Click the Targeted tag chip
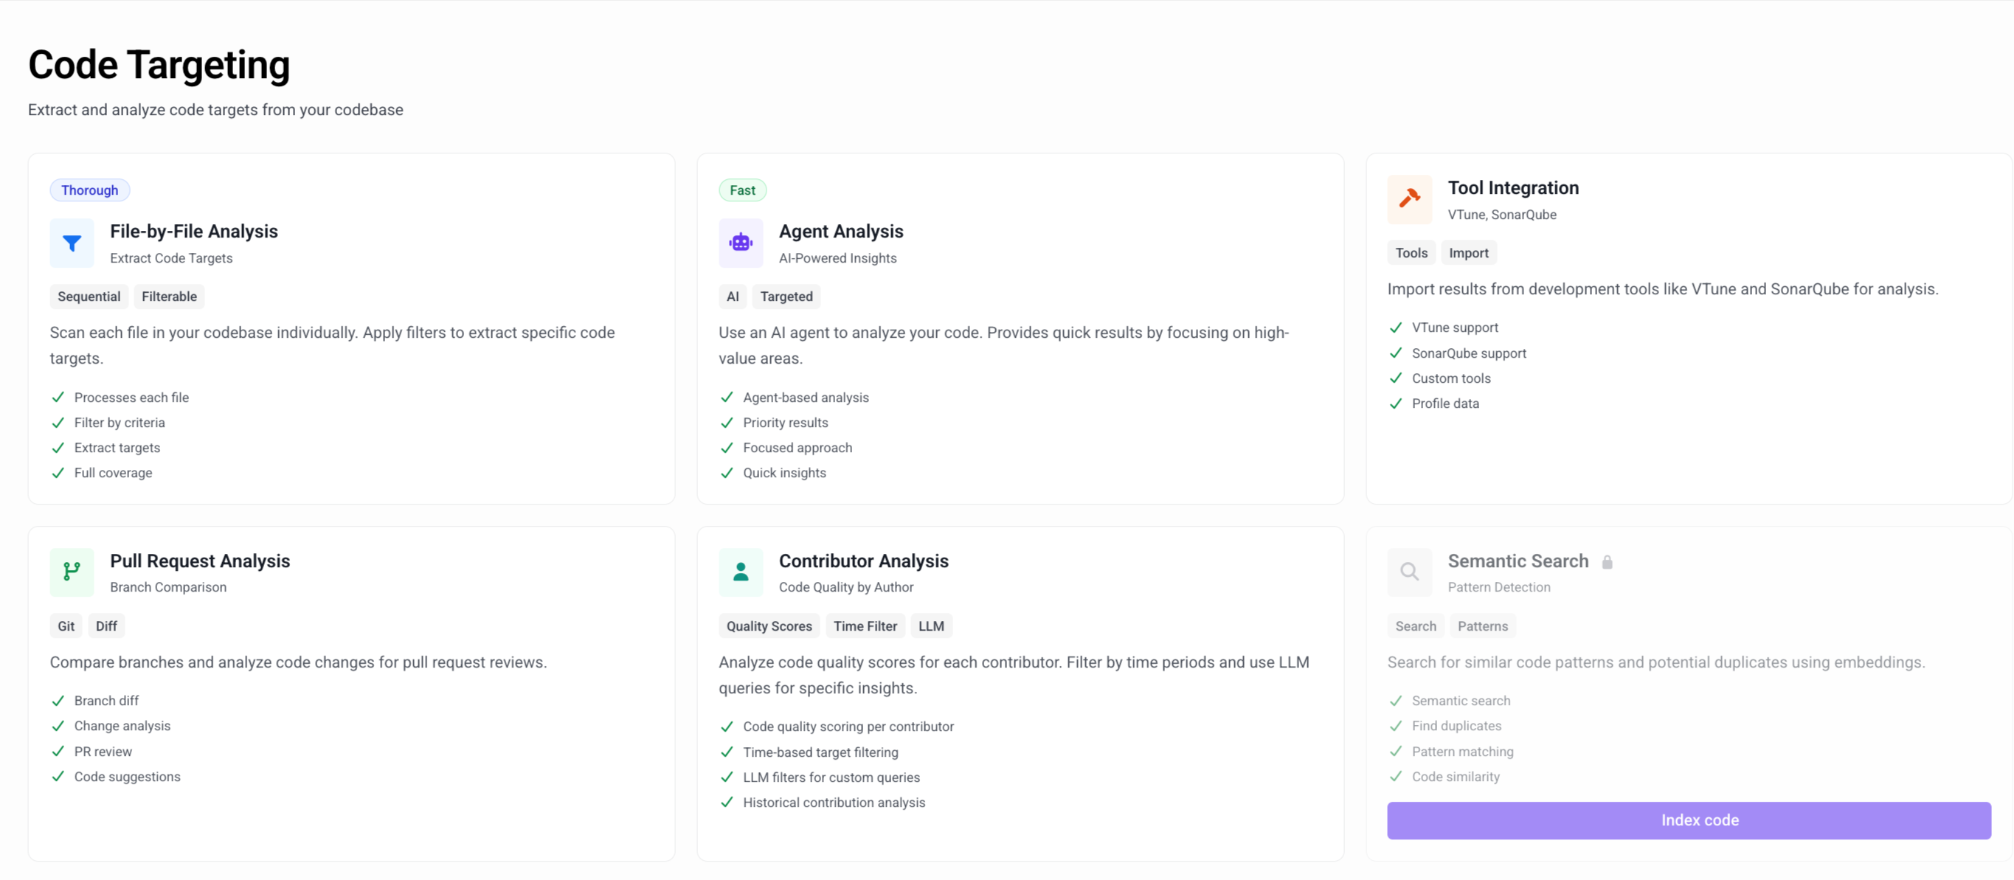The image size is (2014, 880). coord(786,297)
